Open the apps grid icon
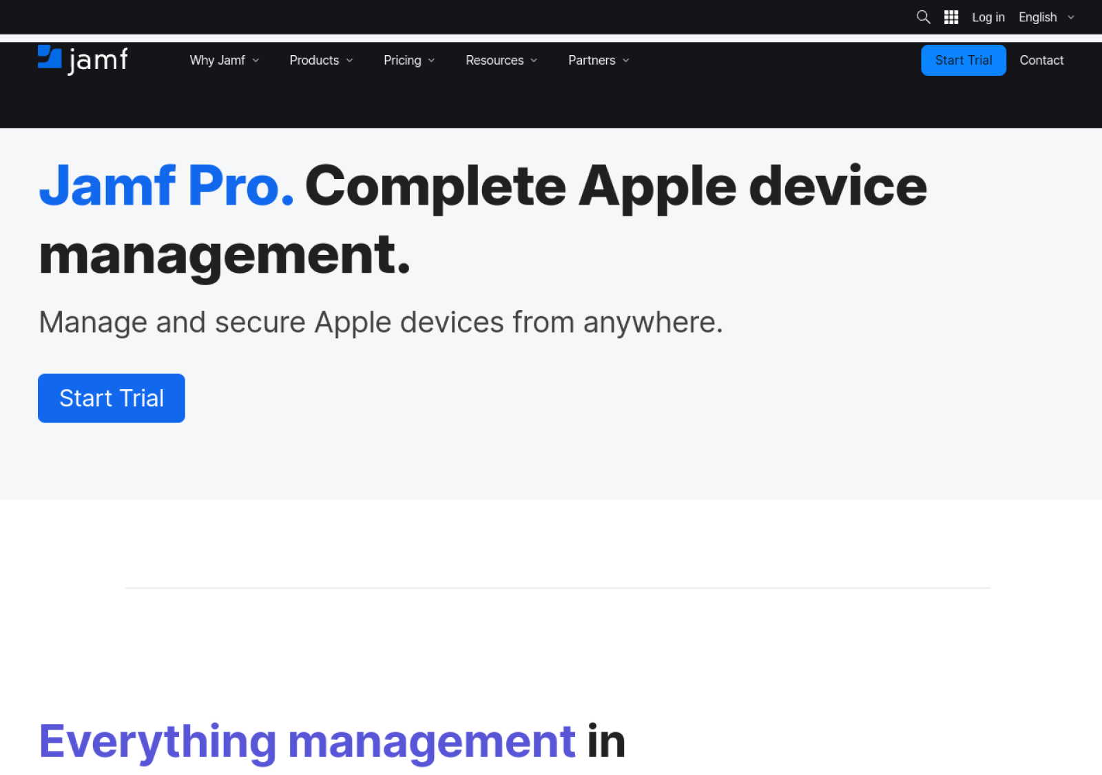1102x775 pixels. point(951,17)
